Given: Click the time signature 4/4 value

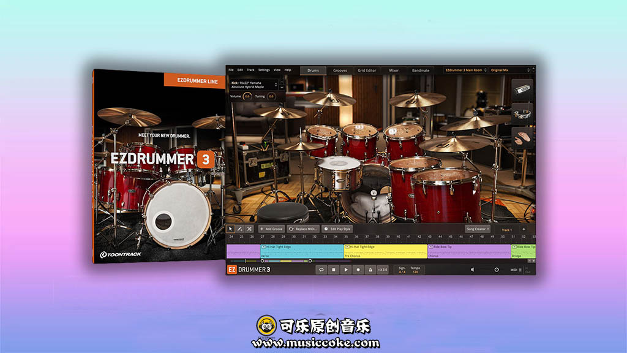Looking at the screenshot, I should [402, 271].
